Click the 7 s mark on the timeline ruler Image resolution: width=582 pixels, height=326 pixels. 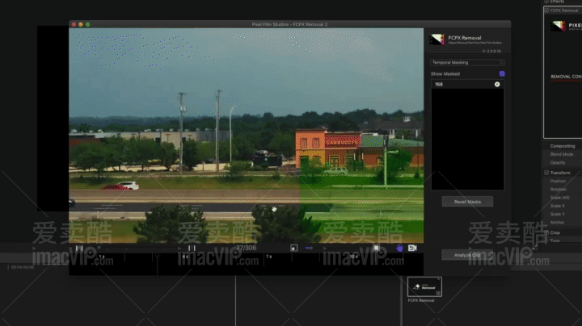pos(268,257)
